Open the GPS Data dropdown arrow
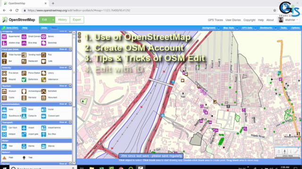The height and width of the screenshot is (169, 302). click(x=255, y=28)
